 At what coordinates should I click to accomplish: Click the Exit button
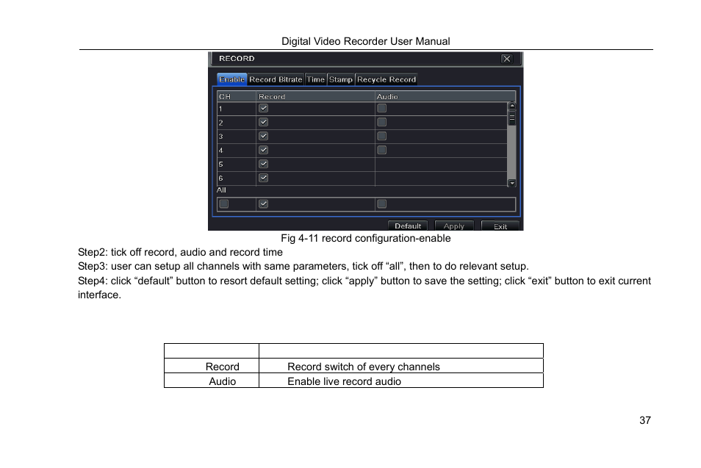coord(500,226)
